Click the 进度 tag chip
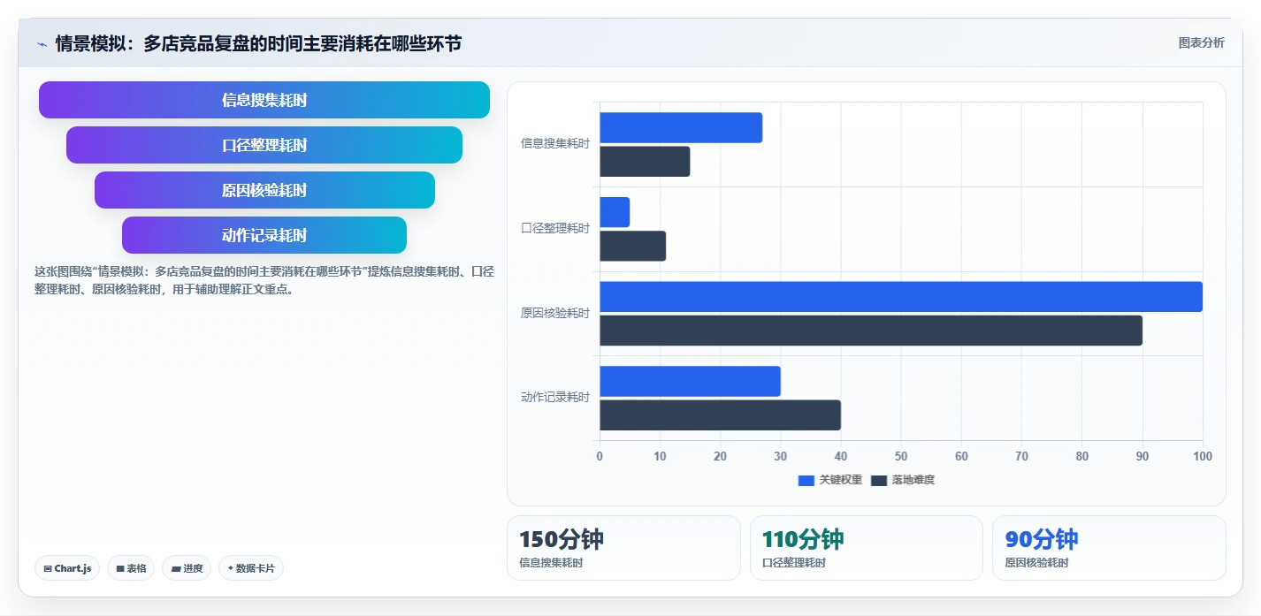Viewport: 1261px width, 616px height. coord(187,568)
